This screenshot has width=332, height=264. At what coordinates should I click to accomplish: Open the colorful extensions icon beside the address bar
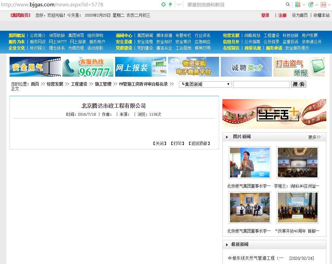coord(298,4)
